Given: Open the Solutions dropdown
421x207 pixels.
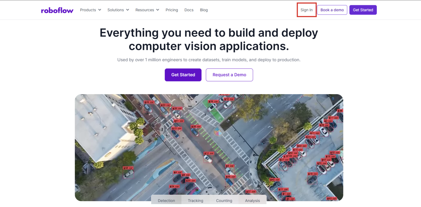Looking at the screenshot, I should click(118, 10).
